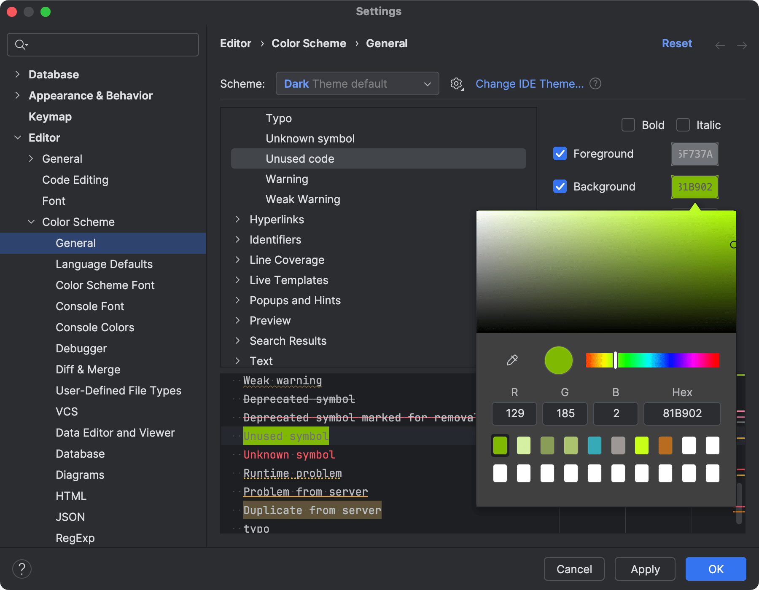Enable the Italic checkbox

(683, 125)
